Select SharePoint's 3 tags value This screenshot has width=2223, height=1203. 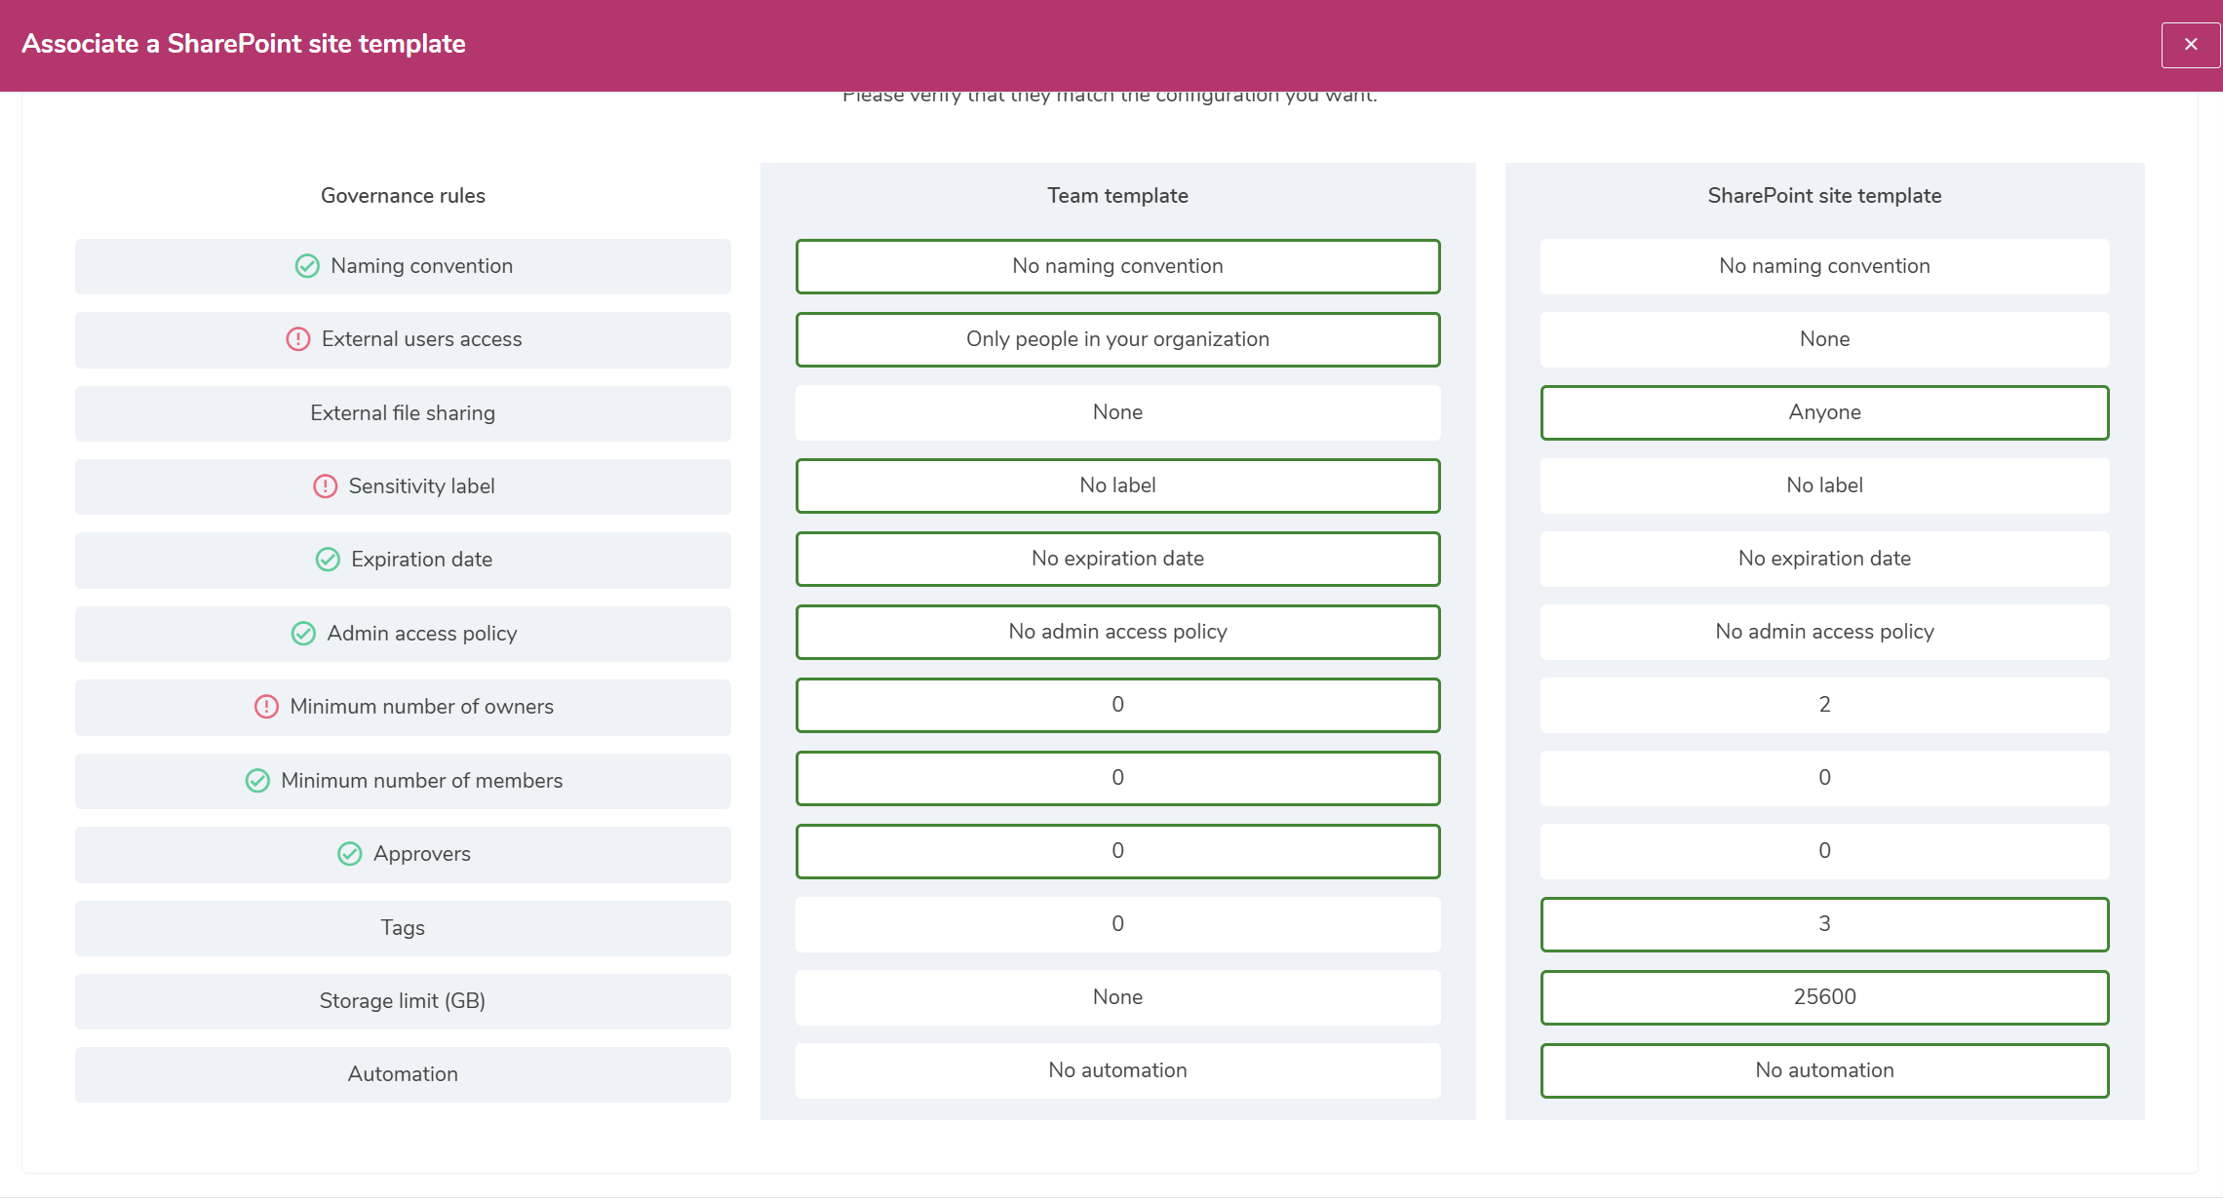coord(1824,924)
